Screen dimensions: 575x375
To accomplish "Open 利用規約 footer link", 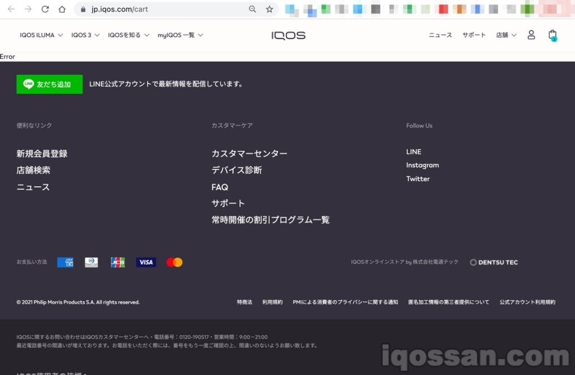I will point(272,302).
